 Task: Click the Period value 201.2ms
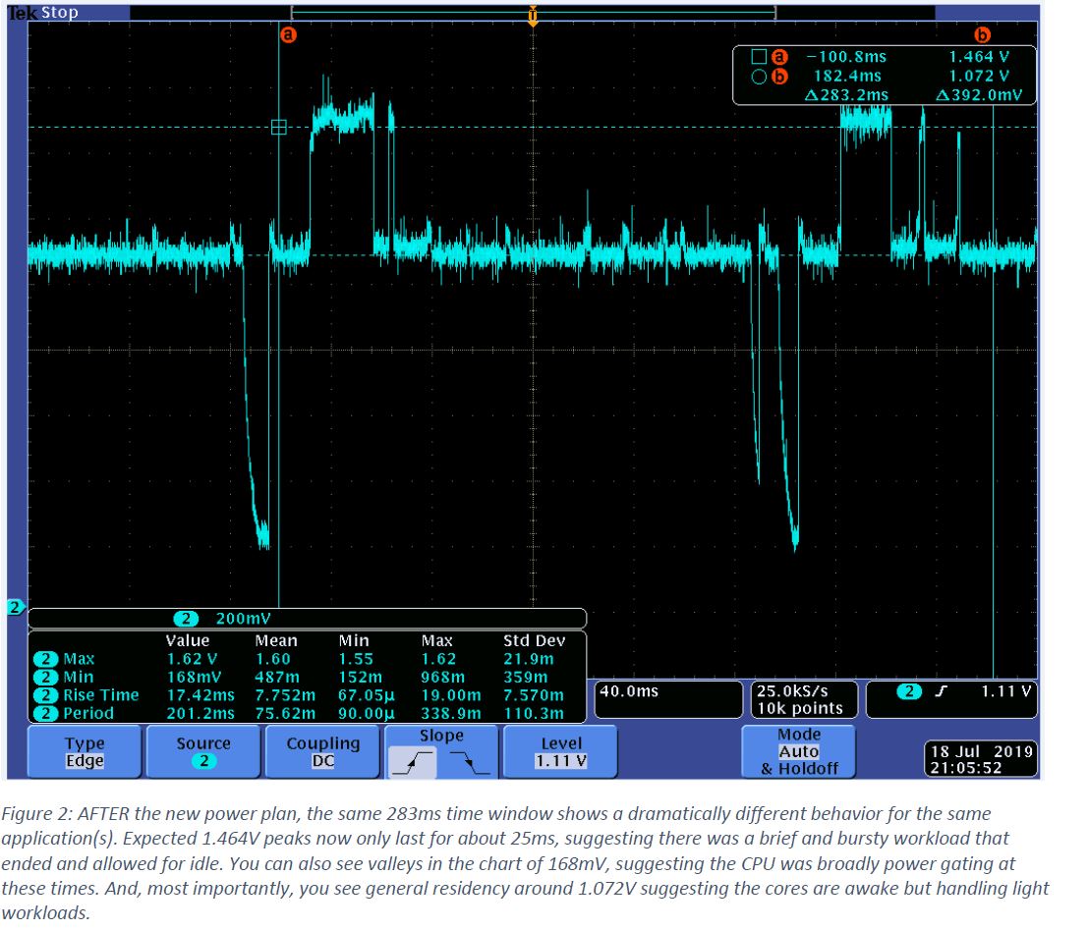[200, 713]
